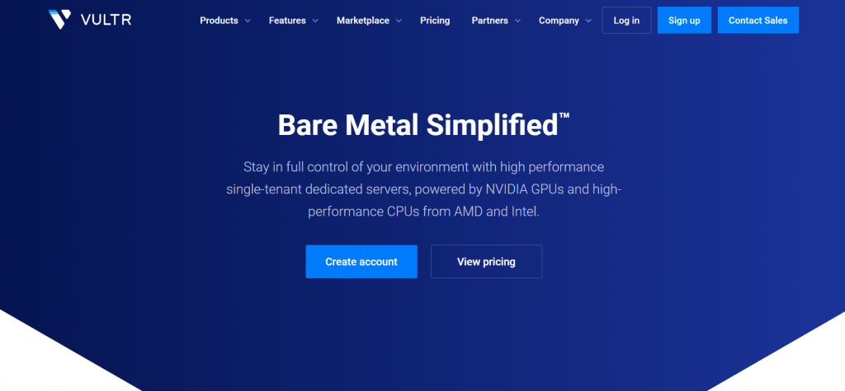Click the Create account button
This screenshot has height=391, width=845.
pos(361,262)
